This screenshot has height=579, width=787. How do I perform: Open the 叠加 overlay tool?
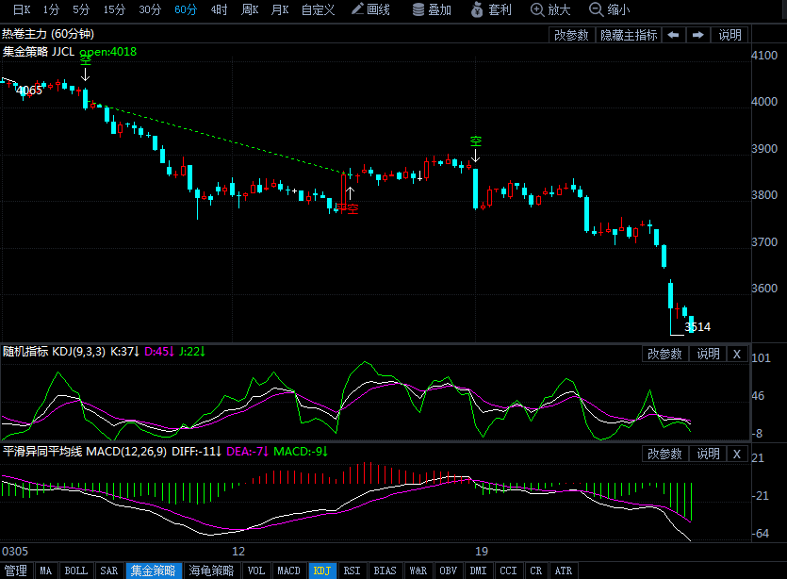[431, 9]
